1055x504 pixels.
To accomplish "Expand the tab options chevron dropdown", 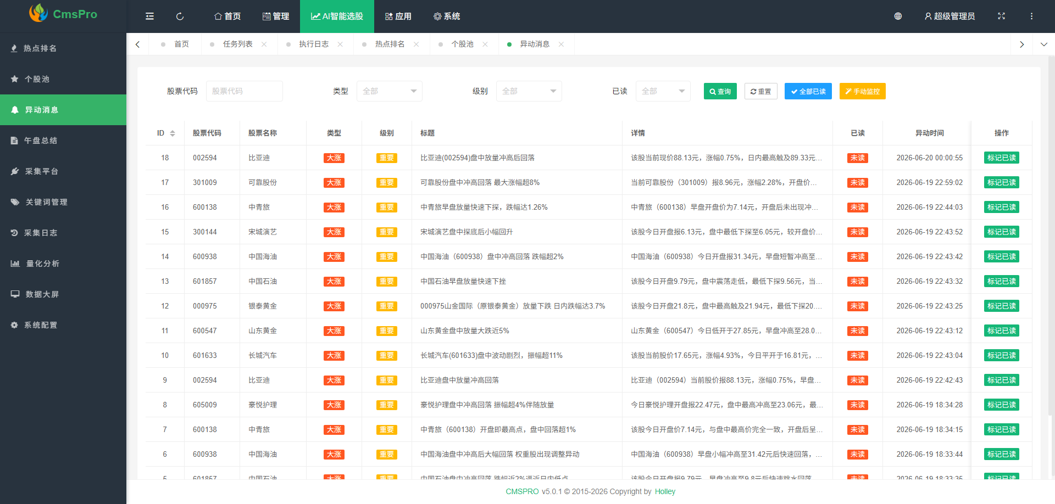I will click(x=1044, y=44).
